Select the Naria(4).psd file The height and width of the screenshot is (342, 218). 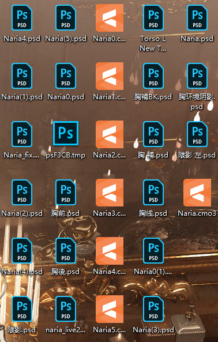tap(22, 251)
